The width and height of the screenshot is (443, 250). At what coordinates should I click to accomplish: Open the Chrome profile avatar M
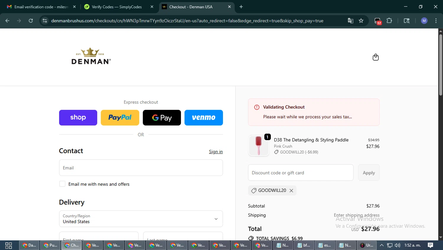[x=424, y=21]
